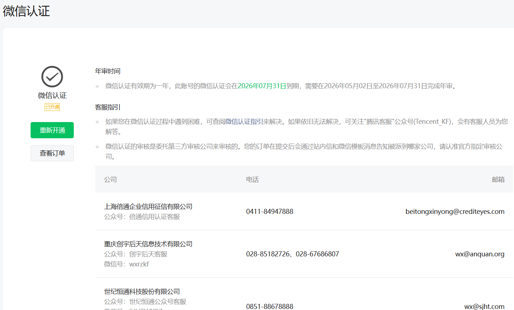Click the checkmark verification icon
514x310 pixels.
[x=52, y=77]
